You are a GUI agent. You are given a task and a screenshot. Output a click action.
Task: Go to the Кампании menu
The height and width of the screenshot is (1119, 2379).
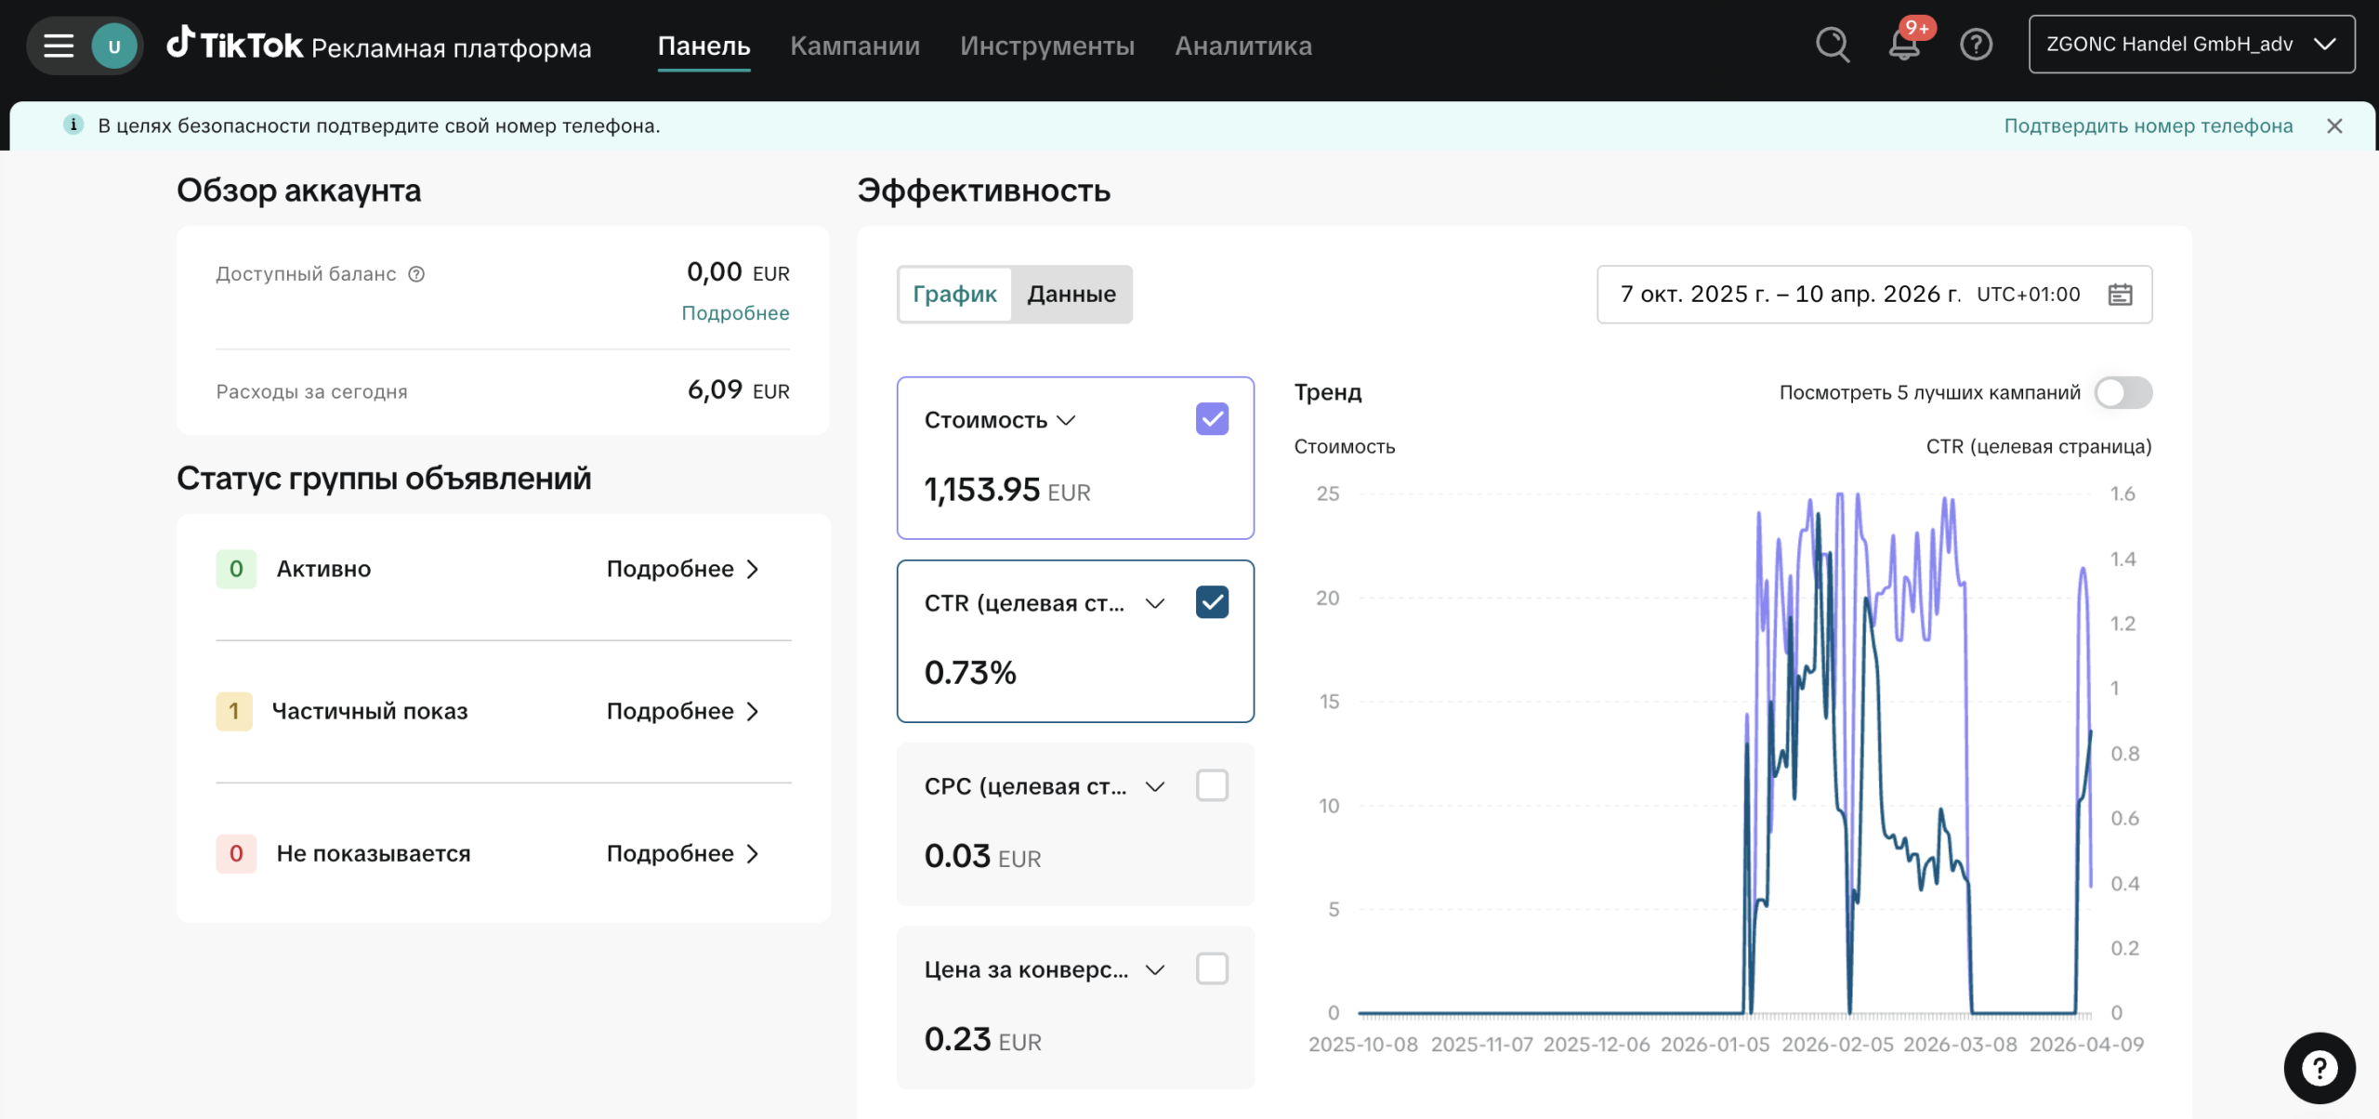tap(855, 46)
